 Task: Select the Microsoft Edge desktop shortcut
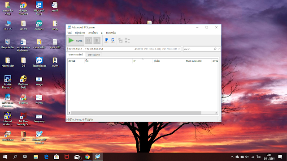pos(39,8)
